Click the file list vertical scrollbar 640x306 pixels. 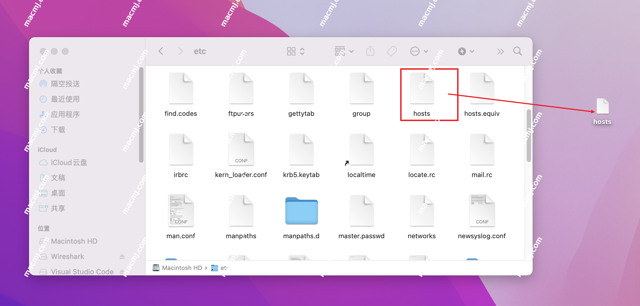529,136
